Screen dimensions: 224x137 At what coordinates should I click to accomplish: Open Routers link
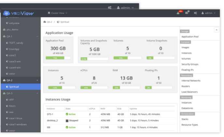coord(186,86)
